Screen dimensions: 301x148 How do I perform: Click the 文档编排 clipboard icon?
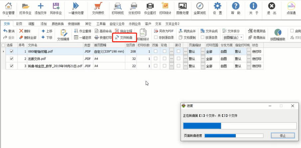[x=63, y=33]
